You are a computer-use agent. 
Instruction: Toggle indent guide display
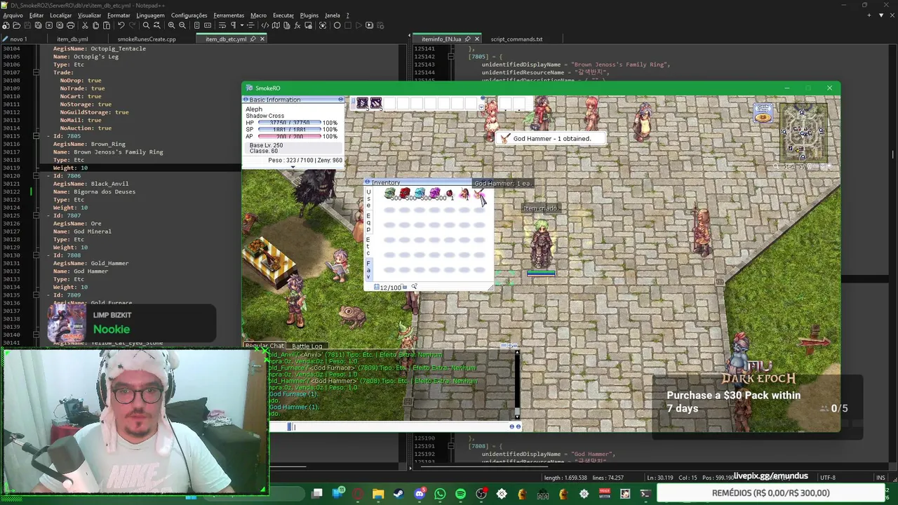[x=250, y=25]
